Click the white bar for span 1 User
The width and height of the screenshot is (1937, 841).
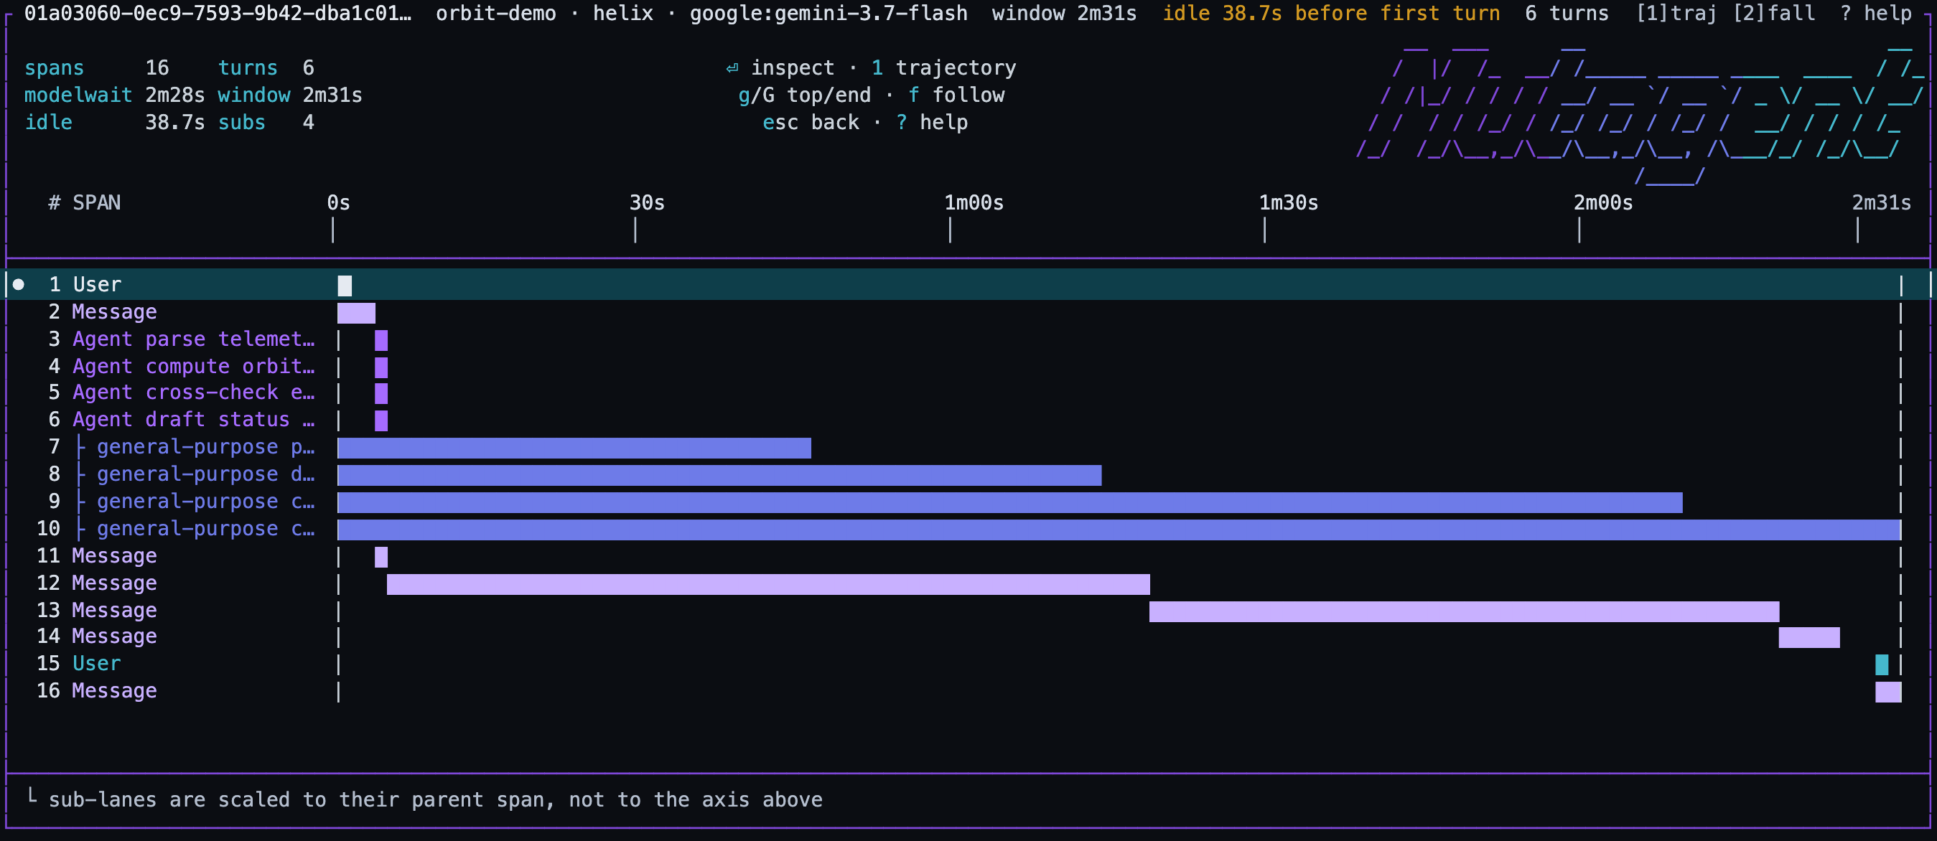pyautogui.click(x=345, y=286)
